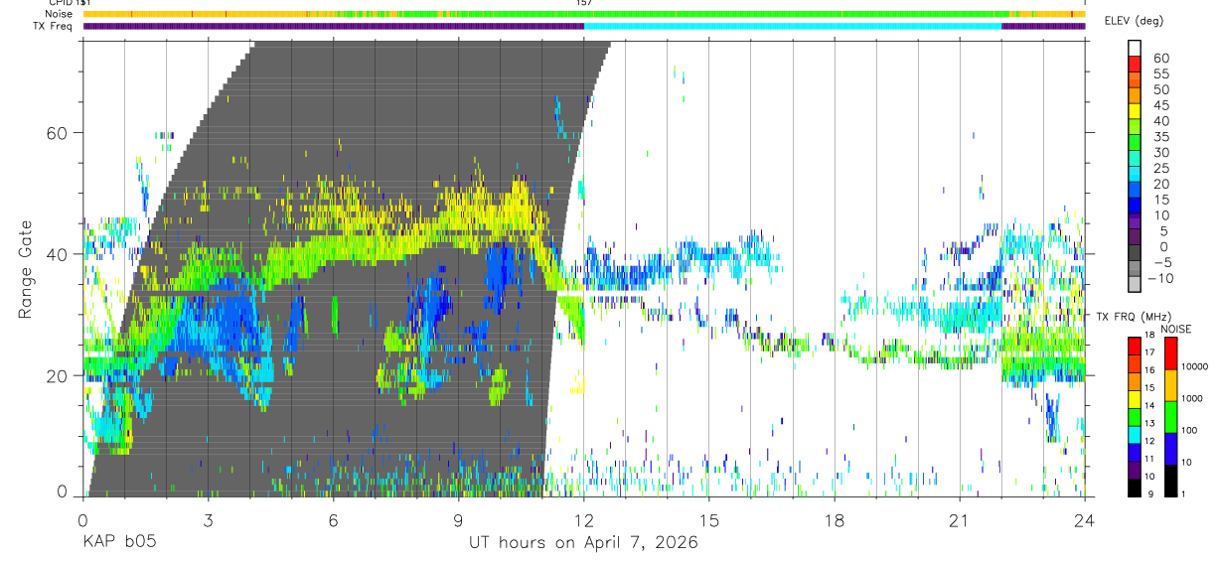Click the x-axis tick label '15'
The width and height of the screenshot is (1220, 563).
point(708,520)
